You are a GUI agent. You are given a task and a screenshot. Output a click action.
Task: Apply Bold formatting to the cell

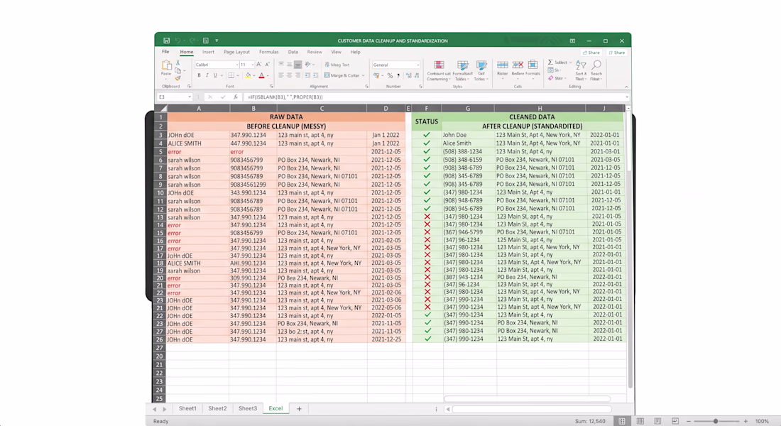(199, 75)
